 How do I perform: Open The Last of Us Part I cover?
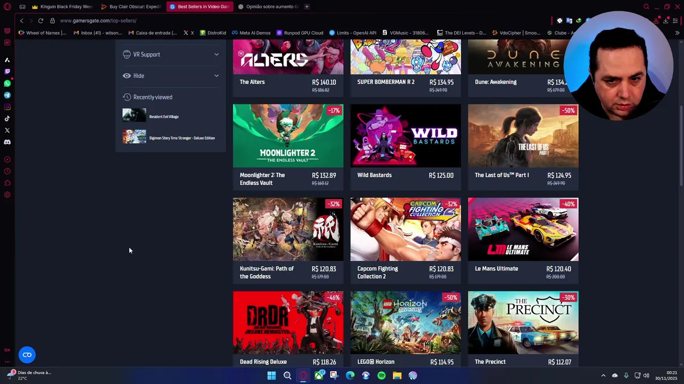click(x=523, y=135)
